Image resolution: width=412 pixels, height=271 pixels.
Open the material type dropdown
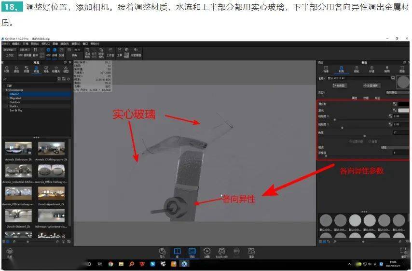tap(397, 92)
